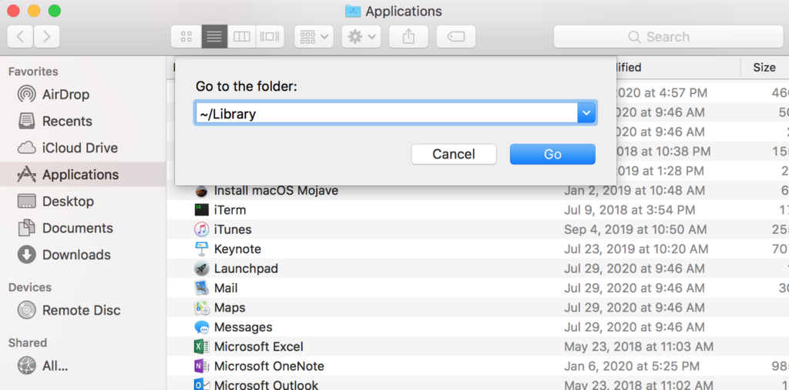Select the list view toggle
This screenshot has height=390, width=789.
[214, 36]
